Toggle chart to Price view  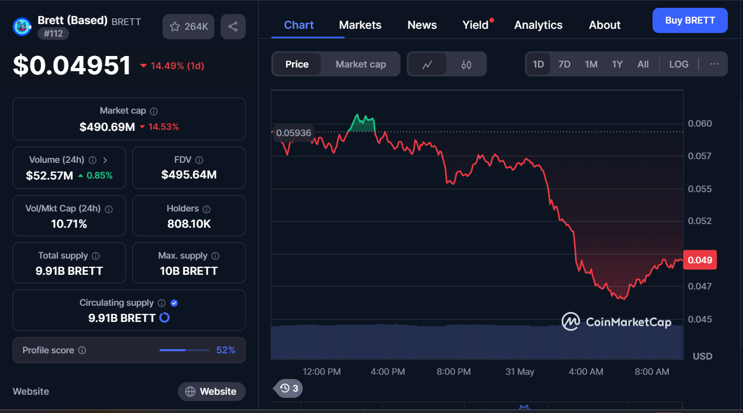tap(297, 64)
